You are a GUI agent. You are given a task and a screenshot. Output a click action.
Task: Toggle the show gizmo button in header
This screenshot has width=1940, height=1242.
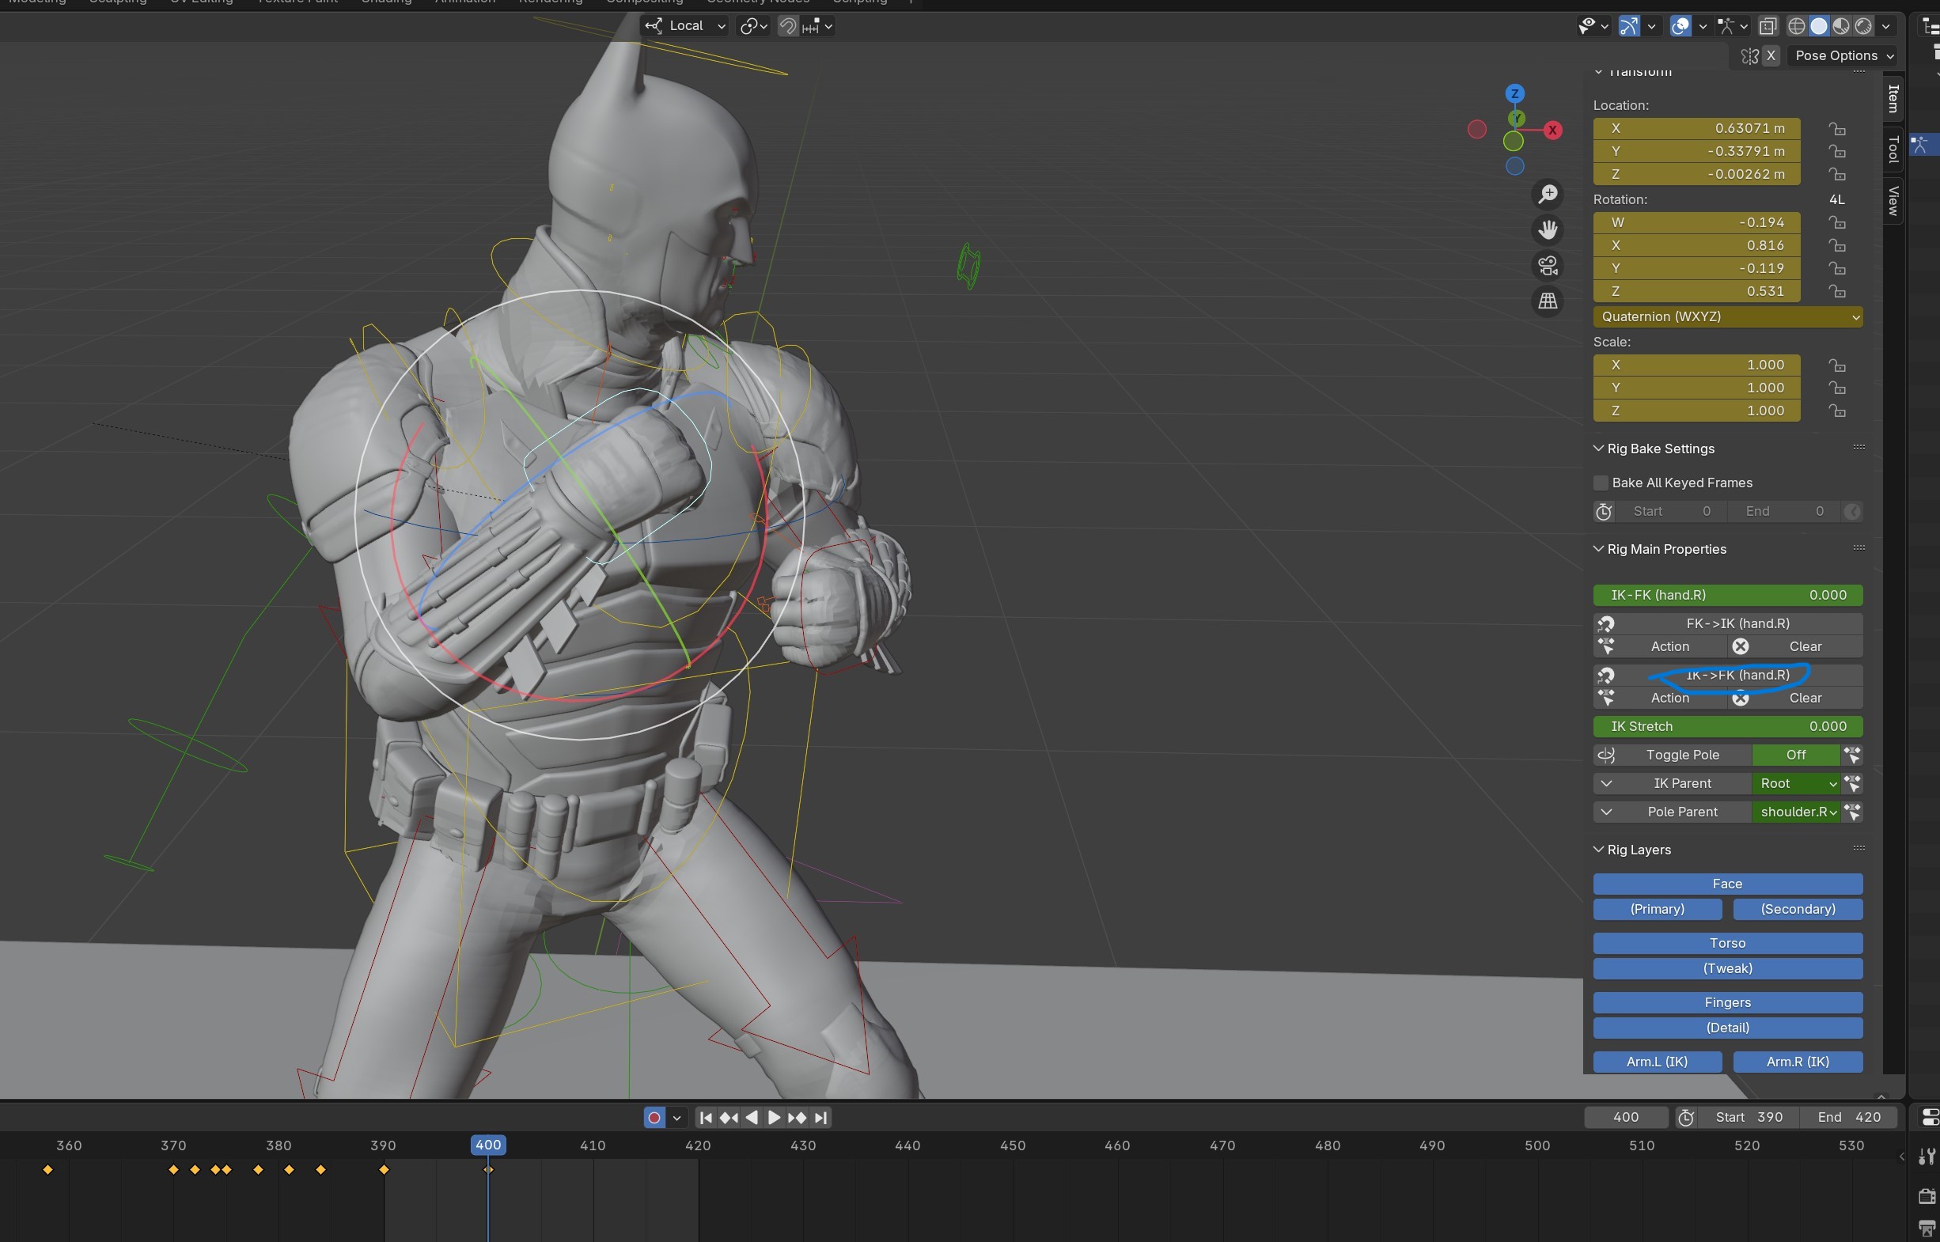click(x=1628, y=27)
